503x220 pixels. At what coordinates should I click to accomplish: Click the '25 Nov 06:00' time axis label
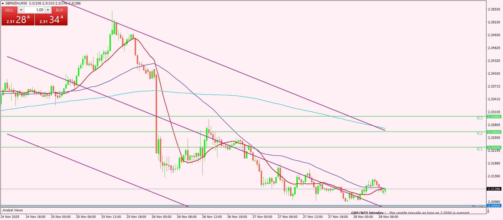coord(86,217)
